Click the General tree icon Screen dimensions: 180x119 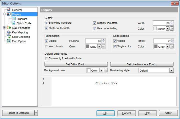click(x=9, y=10)
